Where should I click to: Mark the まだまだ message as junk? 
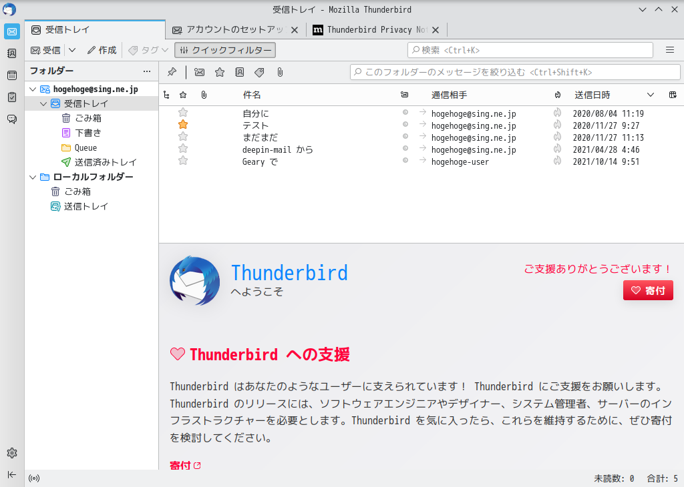pyautogui.click(x=558, y=137)
